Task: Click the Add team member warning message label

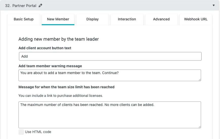Action: (50, 66)
